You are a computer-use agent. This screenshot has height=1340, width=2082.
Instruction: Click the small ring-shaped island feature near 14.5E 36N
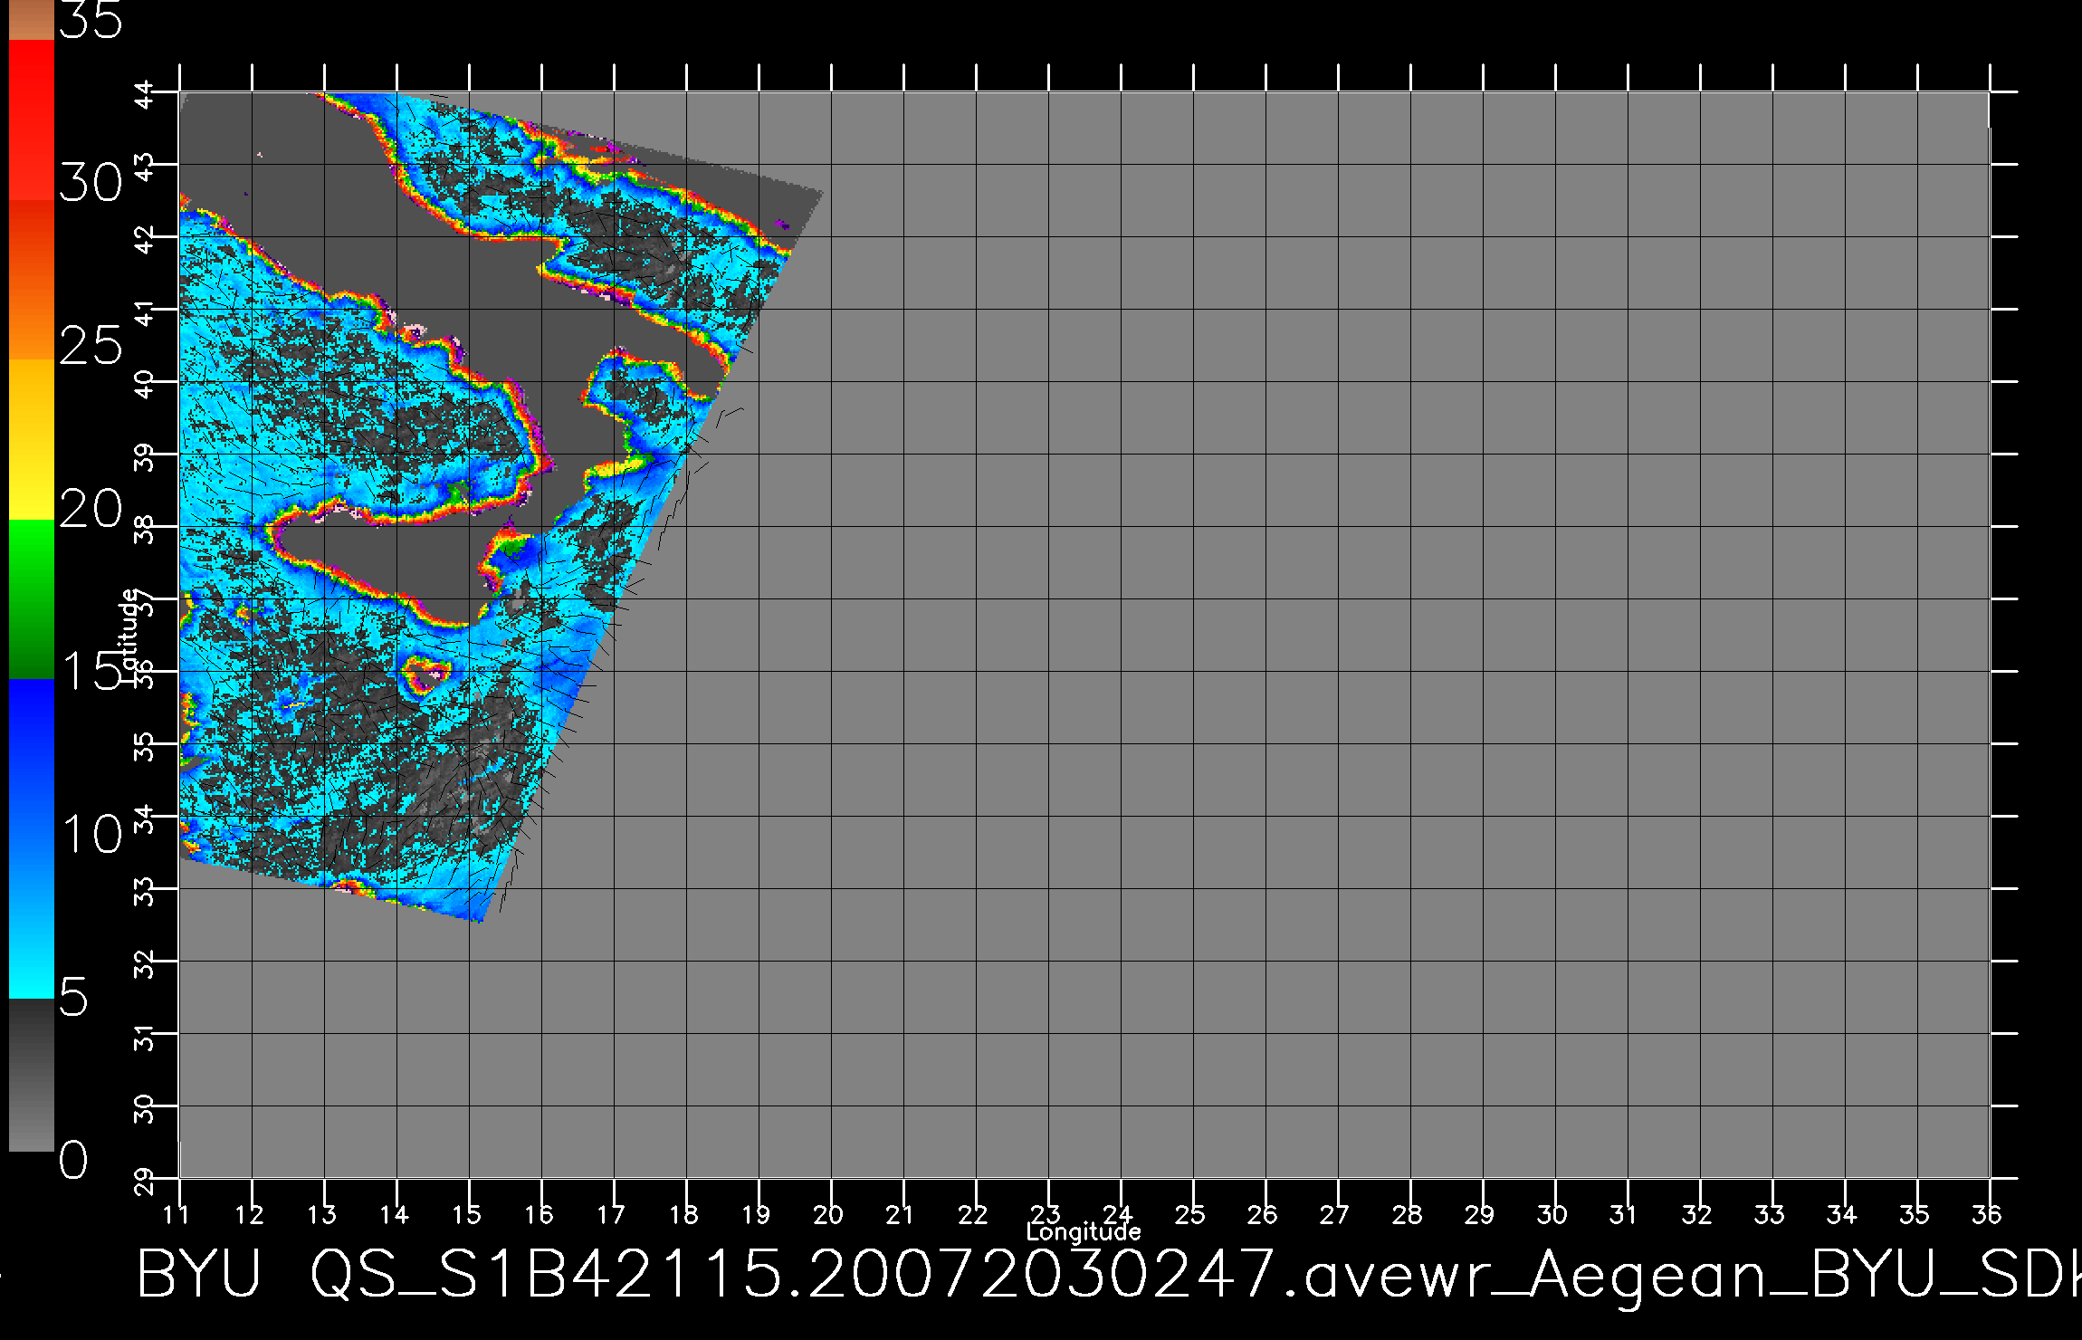(x=425, y=675)
